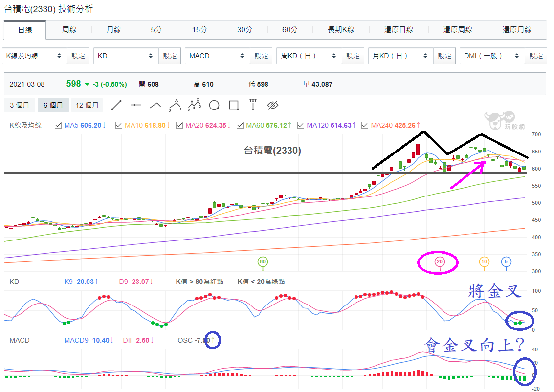Select the horizontal line drawing tool
Screen dimensions: 554x392
(135, 105)
